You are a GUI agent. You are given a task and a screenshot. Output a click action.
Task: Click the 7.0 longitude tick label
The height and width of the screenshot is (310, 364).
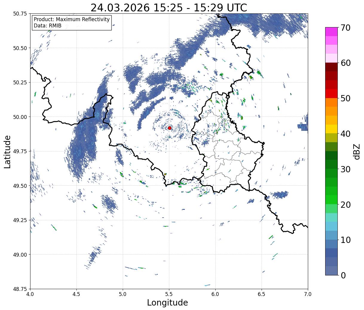(308, 294)
